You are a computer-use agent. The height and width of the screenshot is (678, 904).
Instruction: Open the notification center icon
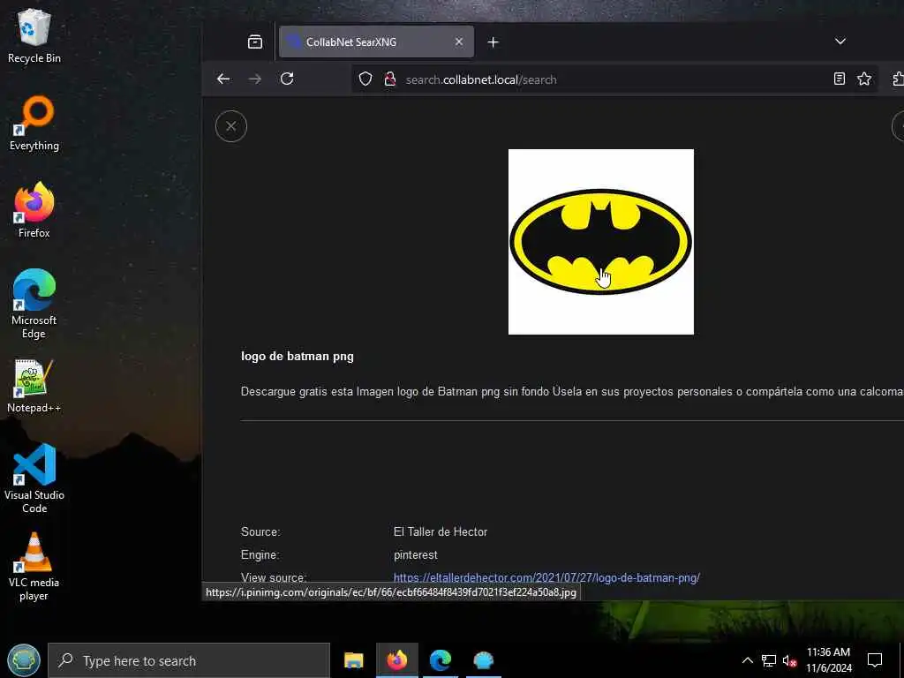pos(875,660)
